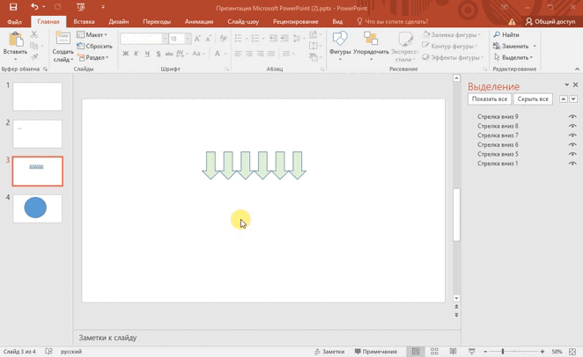Center text alignment icon

(249, 54)
